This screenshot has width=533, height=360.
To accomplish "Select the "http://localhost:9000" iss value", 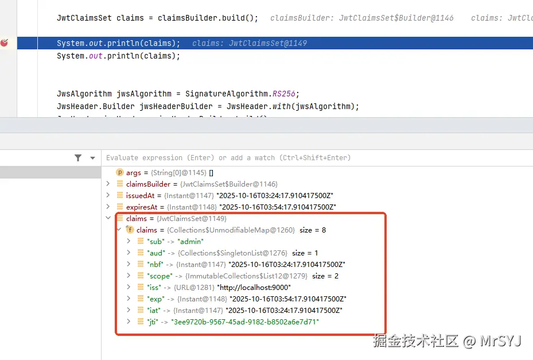I will (254, 288).
